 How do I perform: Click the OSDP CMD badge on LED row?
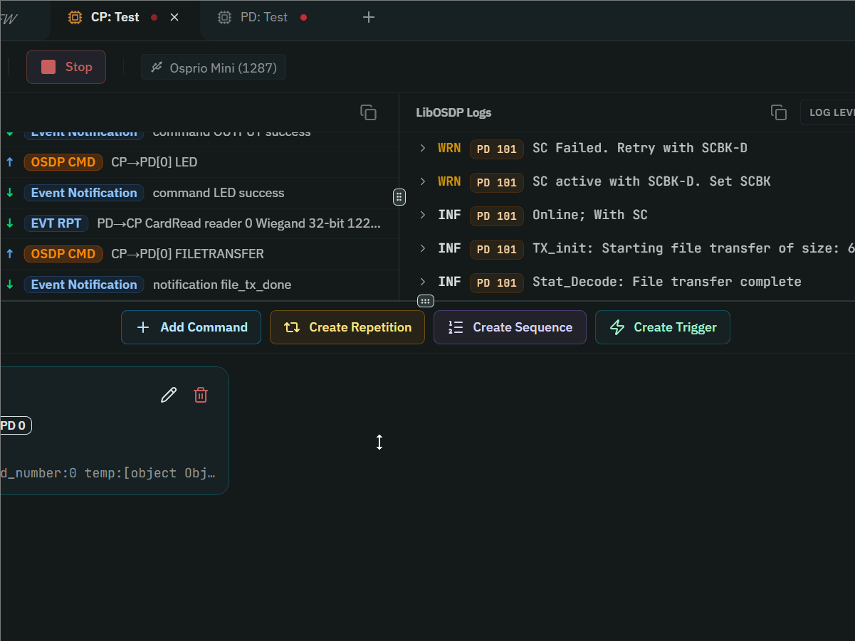tap(63, 162)
